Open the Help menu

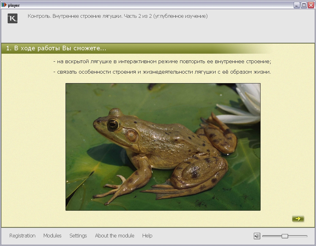click(x=147, y=236)
